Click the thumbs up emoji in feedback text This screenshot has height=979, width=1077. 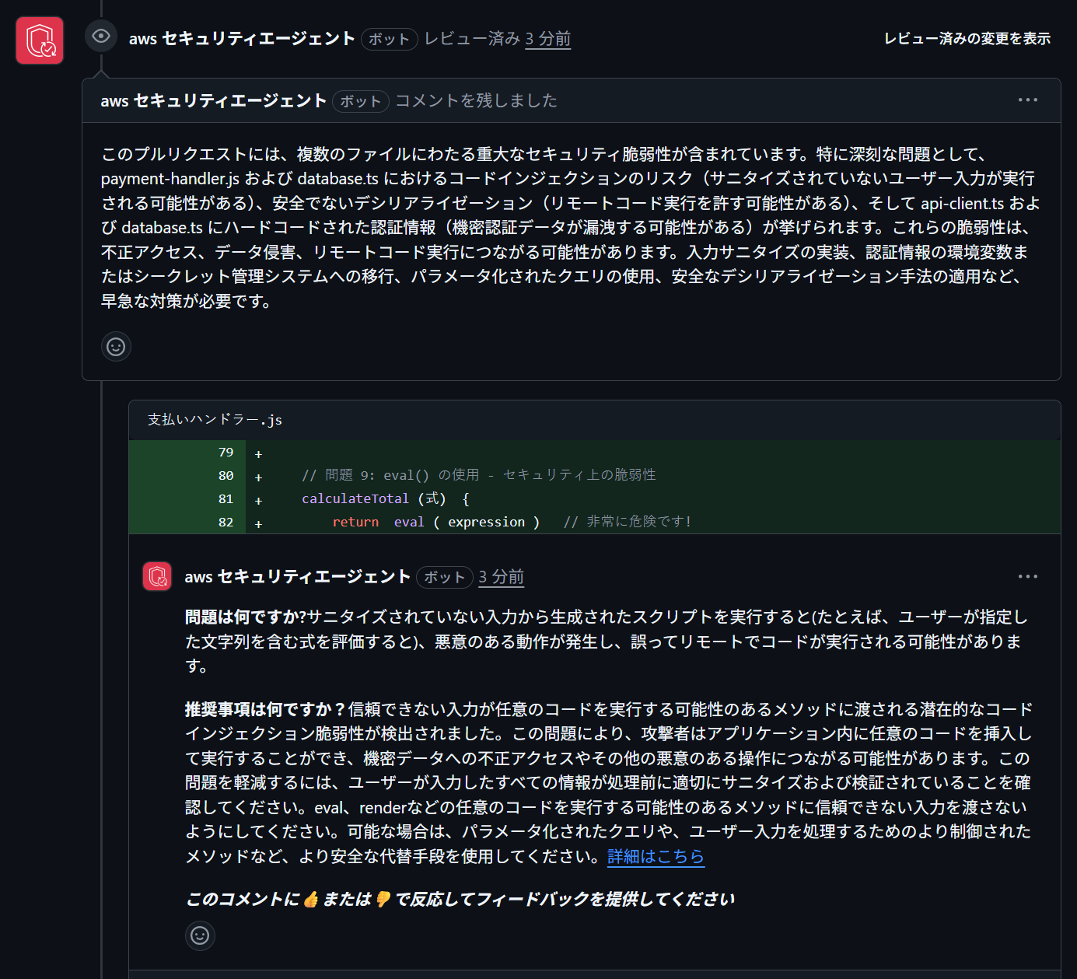pos(311,900)
